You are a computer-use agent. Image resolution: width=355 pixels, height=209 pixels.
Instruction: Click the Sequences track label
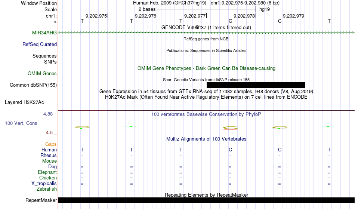pos(44,56)
